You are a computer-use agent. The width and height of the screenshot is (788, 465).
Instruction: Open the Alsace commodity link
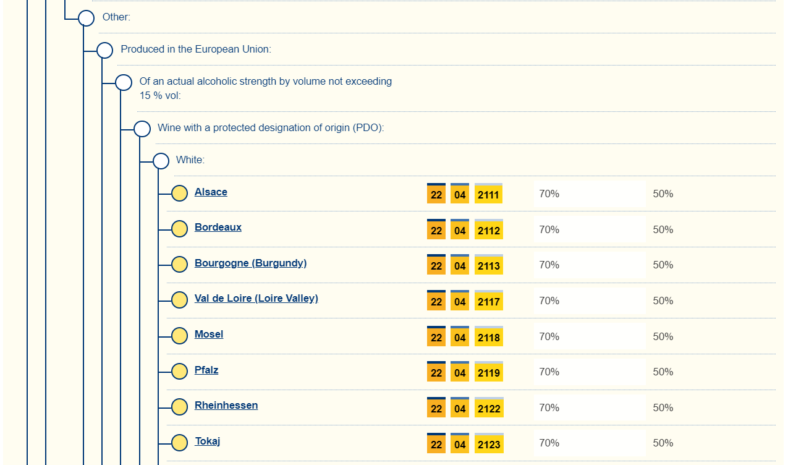click(x=211, y=192)
